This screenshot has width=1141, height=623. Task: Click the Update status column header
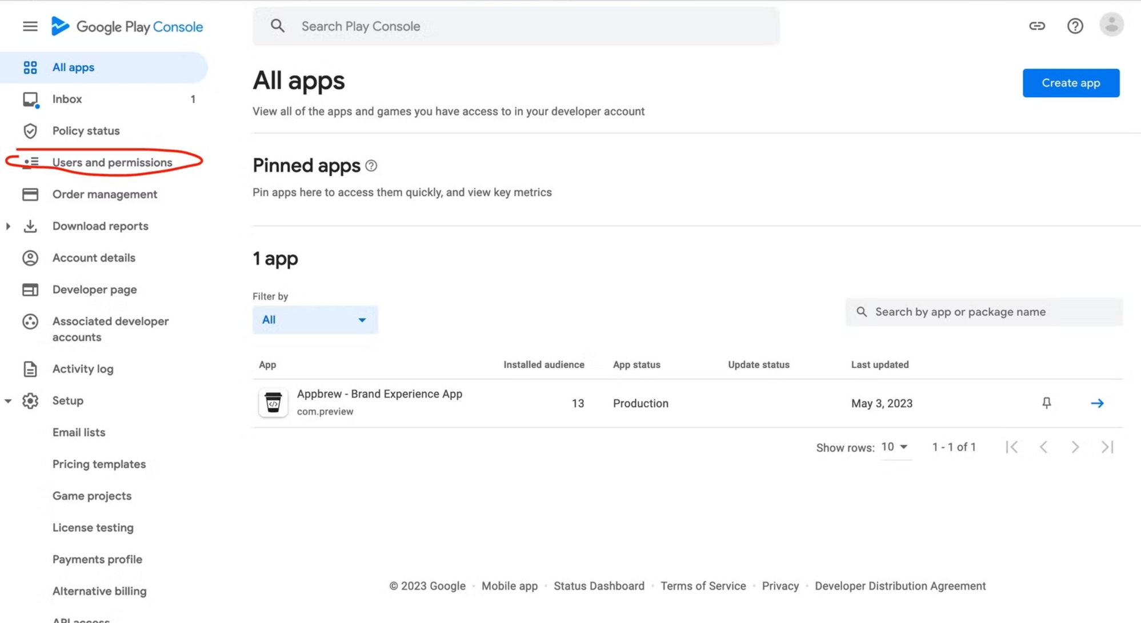coord(758,365)
